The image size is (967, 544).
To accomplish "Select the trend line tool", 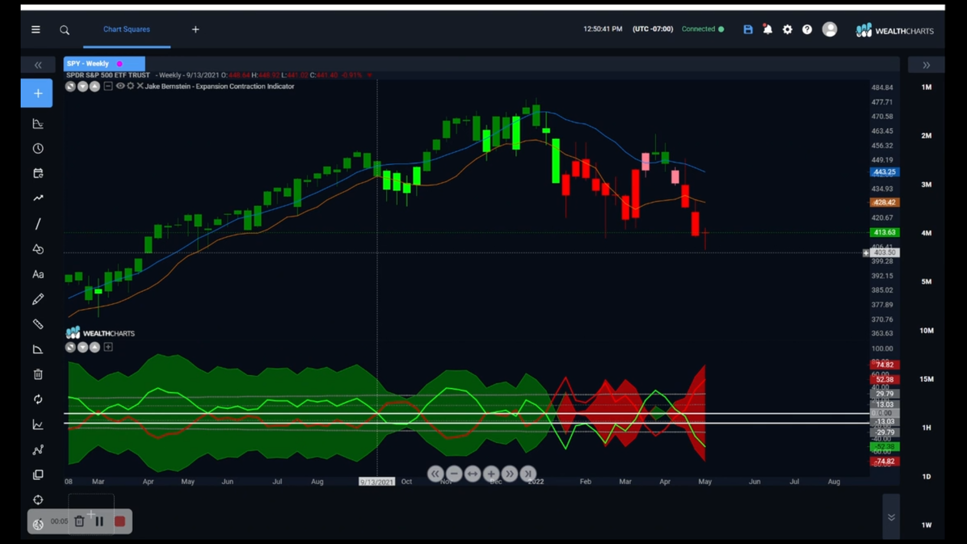I will click(x=38, y=198).
